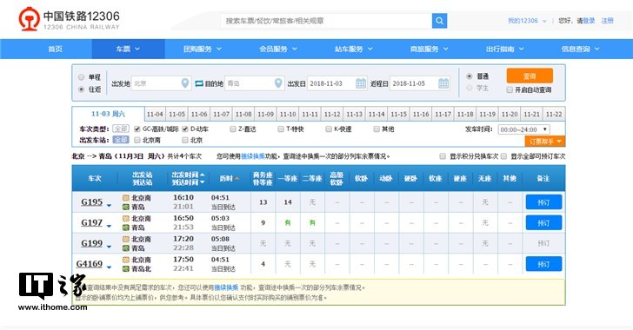Expand G195 train details arrow
633x330 pixels.
click(109, 205)
